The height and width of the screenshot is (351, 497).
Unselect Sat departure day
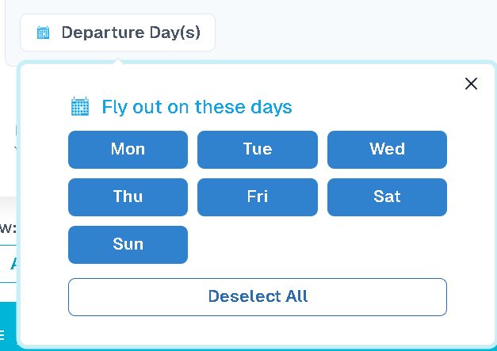(387, 197)
